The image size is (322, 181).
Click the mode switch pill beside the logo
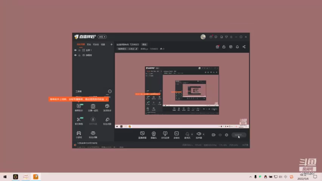coord(102,37)
